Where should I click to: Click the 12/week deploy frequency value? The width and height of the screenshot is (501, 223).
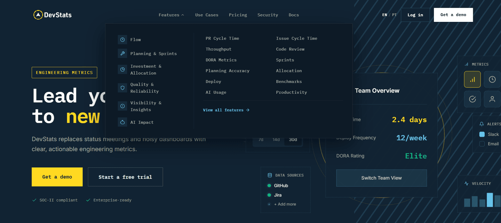(412, 138)
